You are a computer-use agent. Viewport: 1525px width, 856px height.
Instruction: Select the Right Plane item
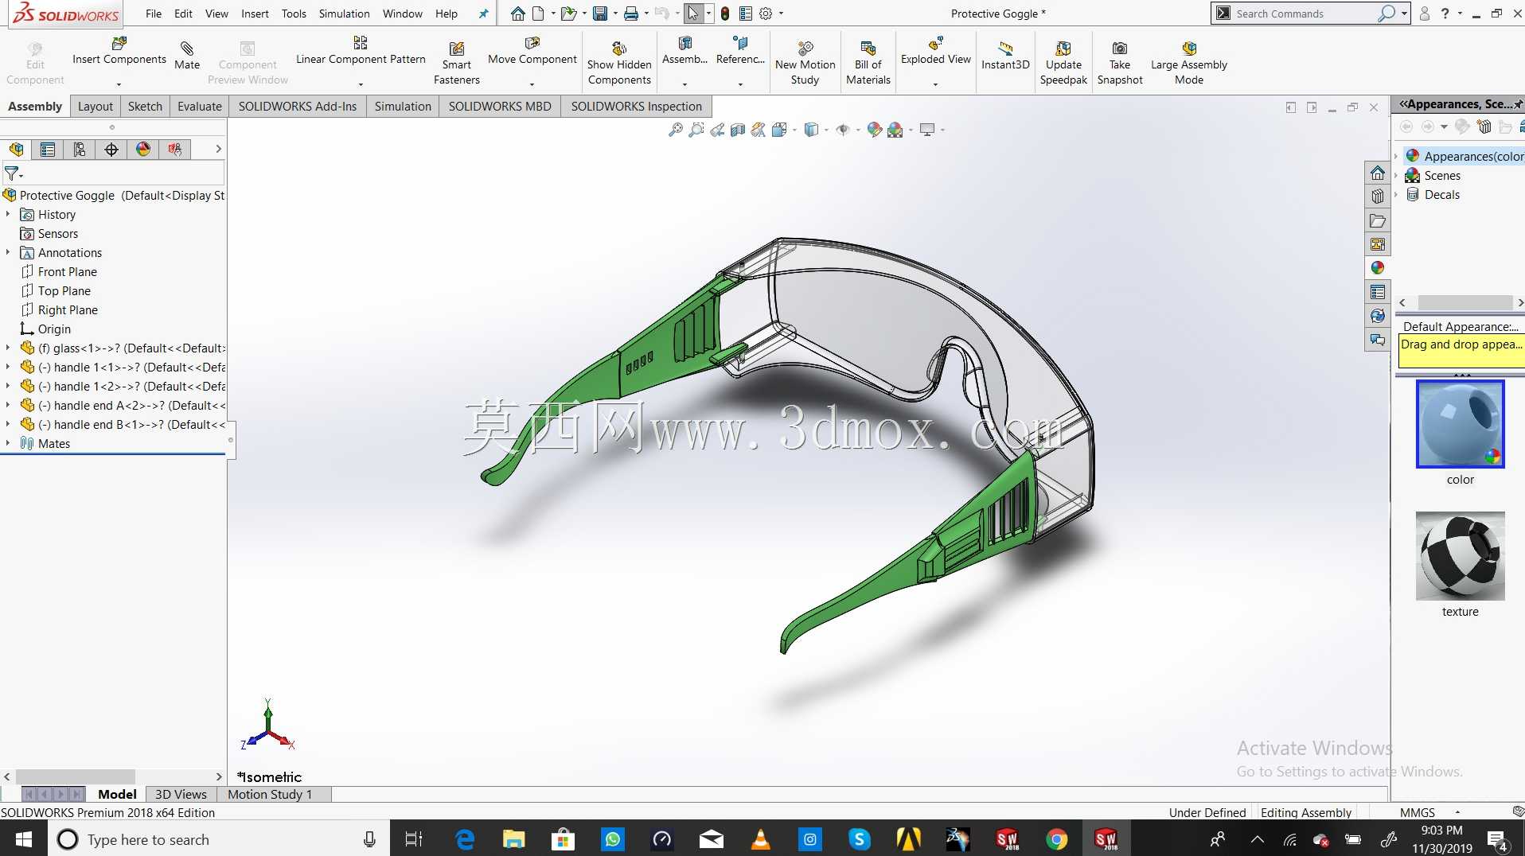click(68, 309)
